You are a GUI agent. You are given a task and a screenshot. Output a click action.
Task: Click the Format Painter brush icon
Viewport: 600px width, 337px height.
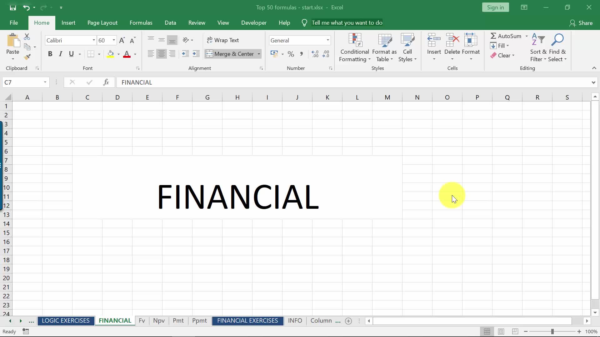(x=27, y=57)
